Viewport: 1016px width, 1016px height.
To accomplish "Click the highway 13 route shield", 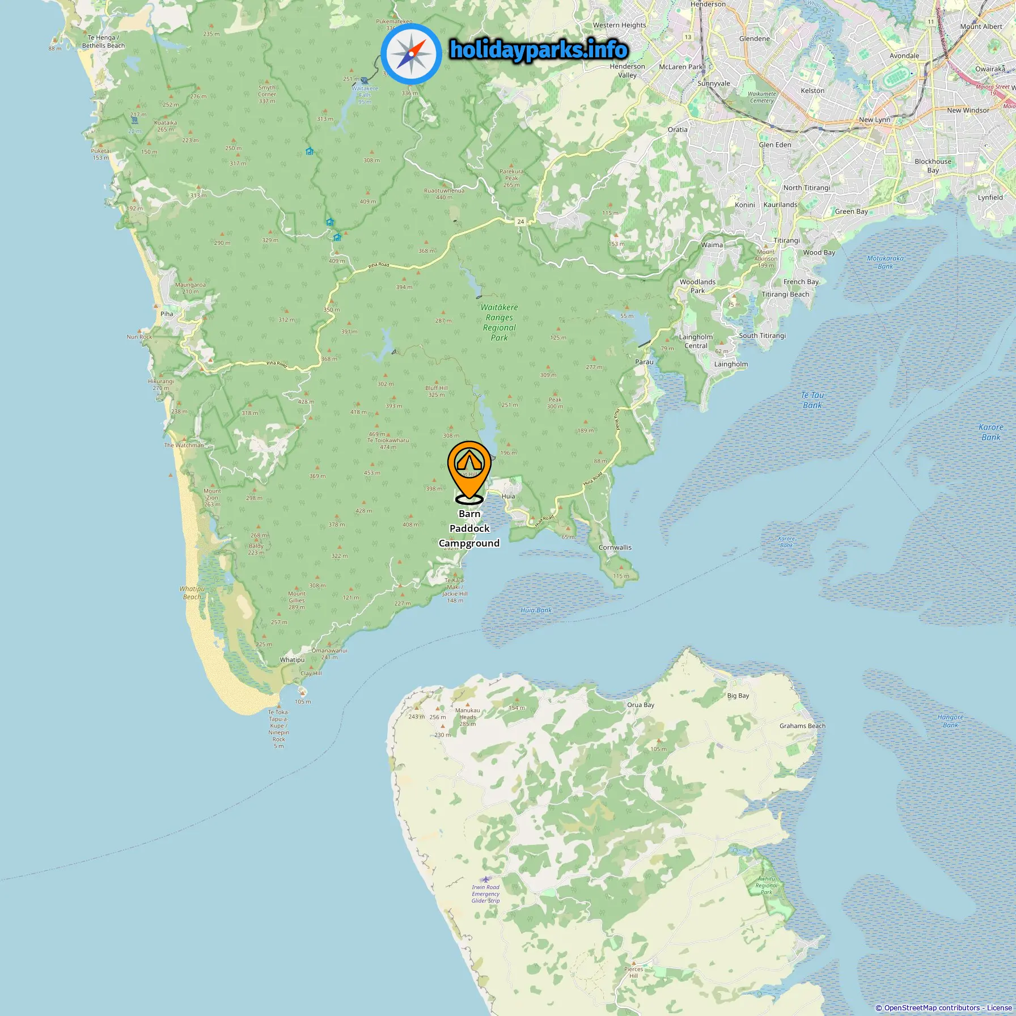I will [688, 37].
